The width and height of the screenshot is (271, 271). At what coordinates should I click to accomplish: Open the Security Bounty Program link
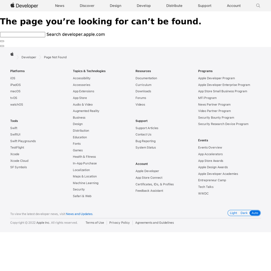pyautogui.click(x=216, y=118)
